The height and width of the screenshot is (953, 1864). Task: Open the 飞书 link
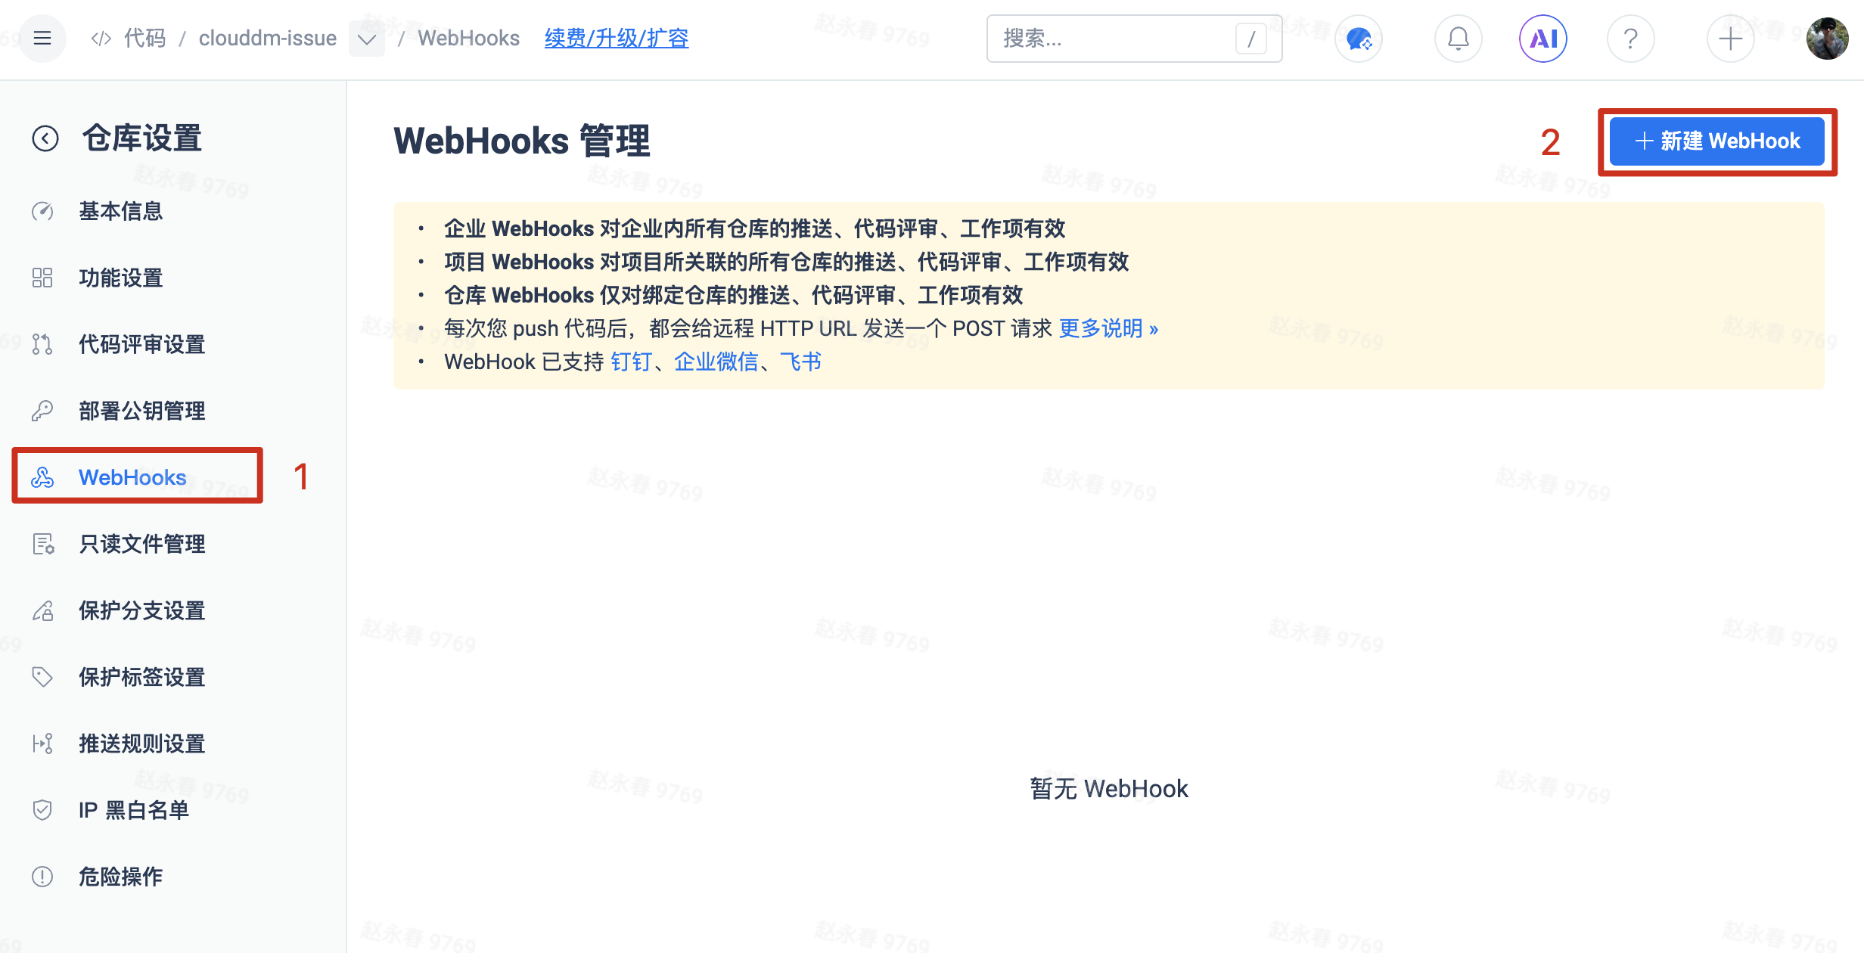pos(800,362)
